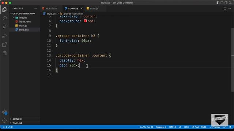234x131 pixels.
Task: Open errors and warnings status item
Action: (8, 127)
